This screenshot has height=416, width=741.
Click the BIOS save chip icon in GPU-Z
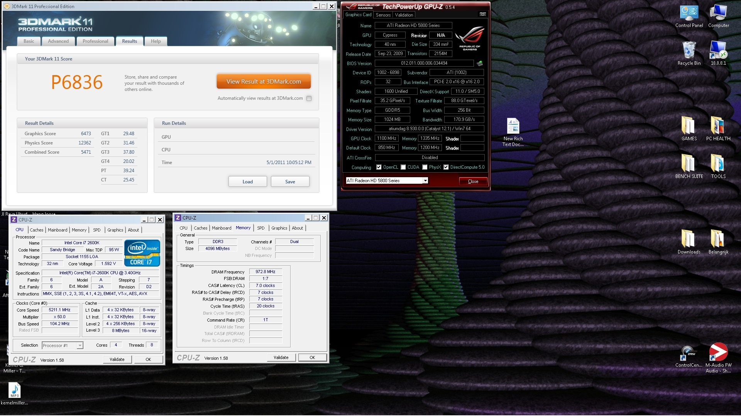coord(480,63)
